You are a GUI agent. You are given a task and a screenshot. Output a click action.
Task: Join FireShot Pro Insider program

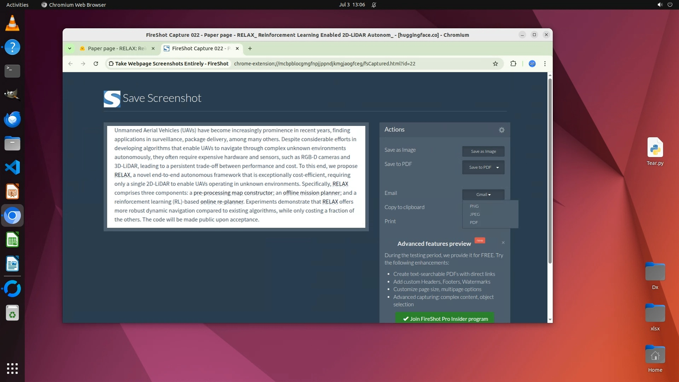point(445,318)
